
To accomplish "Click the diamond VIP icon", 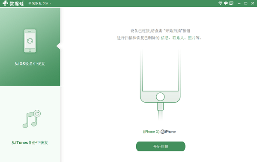I will (220, 3).
